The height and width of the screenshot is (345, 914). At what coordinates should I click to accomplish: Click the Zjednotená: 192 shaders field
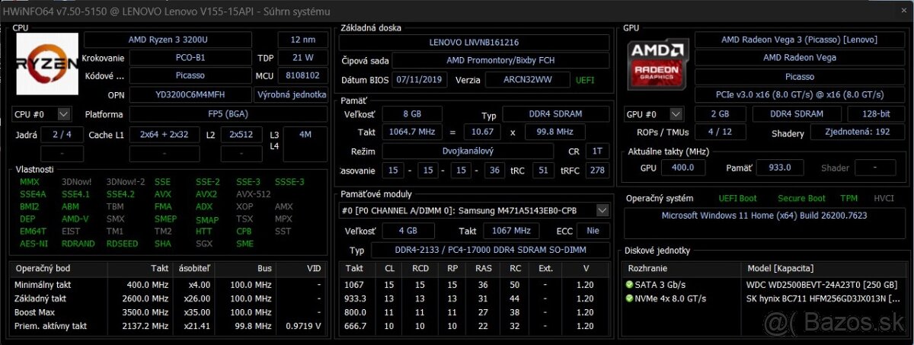pyautogui.click(x=858, y=134)
